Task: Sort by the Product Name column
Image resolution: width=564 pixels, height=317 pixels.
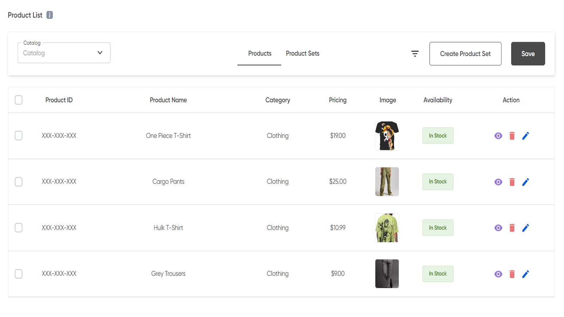Action: point(168,100)
